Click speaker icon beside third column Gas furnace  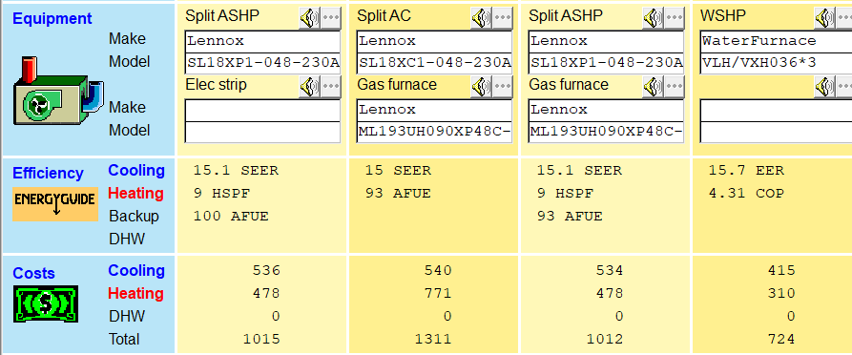point(653,87)
